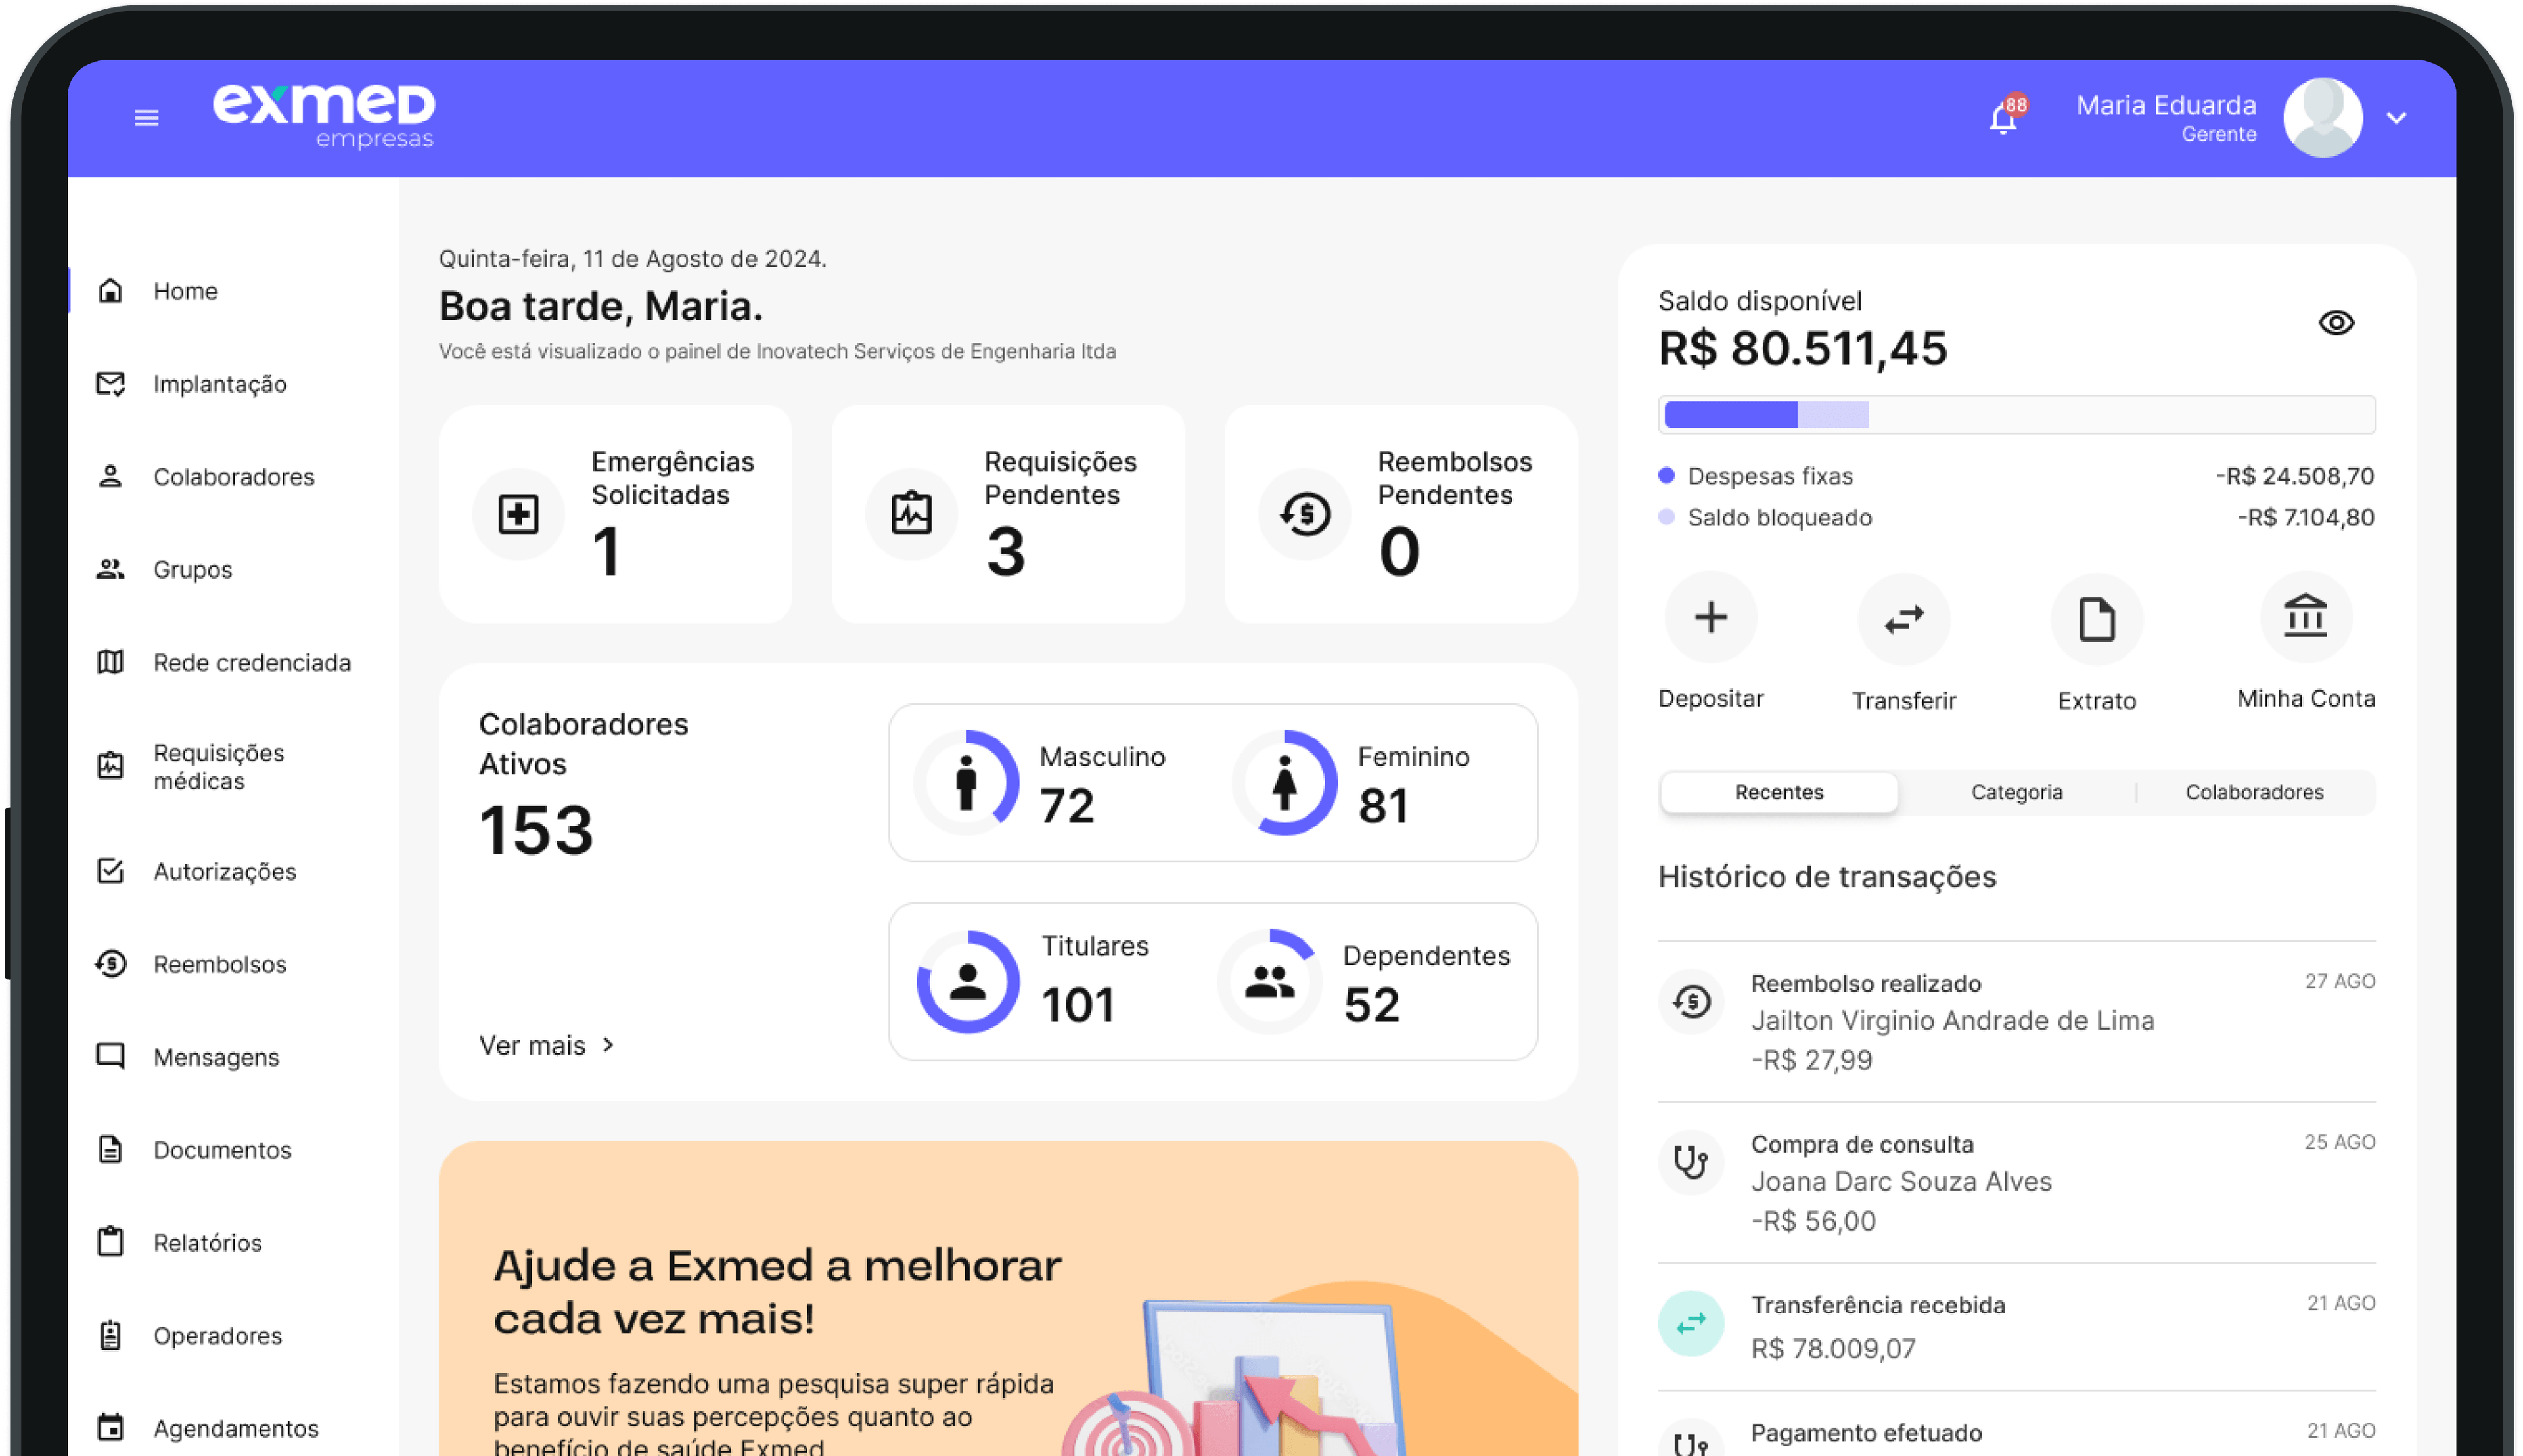
Task: Click the Operadores badge icon
Action: point(110,1335)
